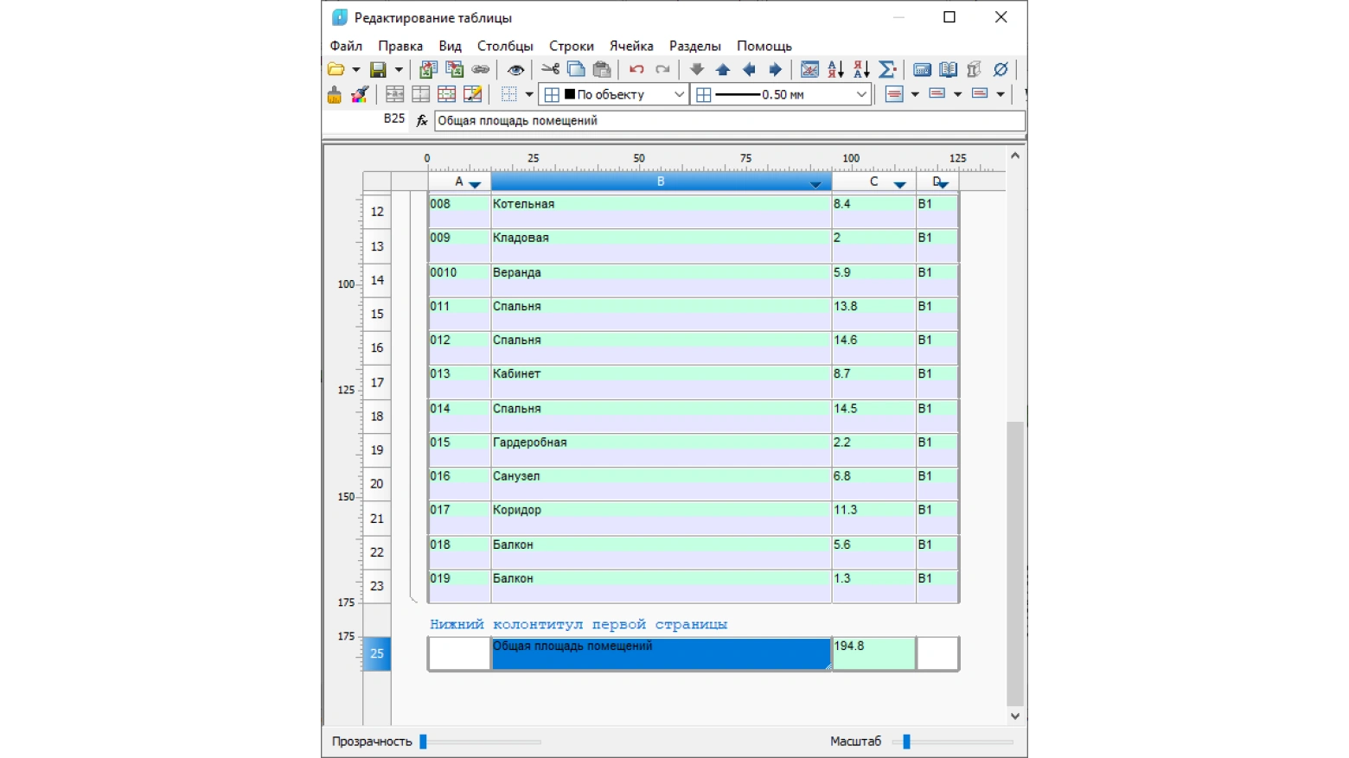This screenshot has height=758, width=1349.
Task: Click the Sigma sum icon
Action: (x=887, y=69)
